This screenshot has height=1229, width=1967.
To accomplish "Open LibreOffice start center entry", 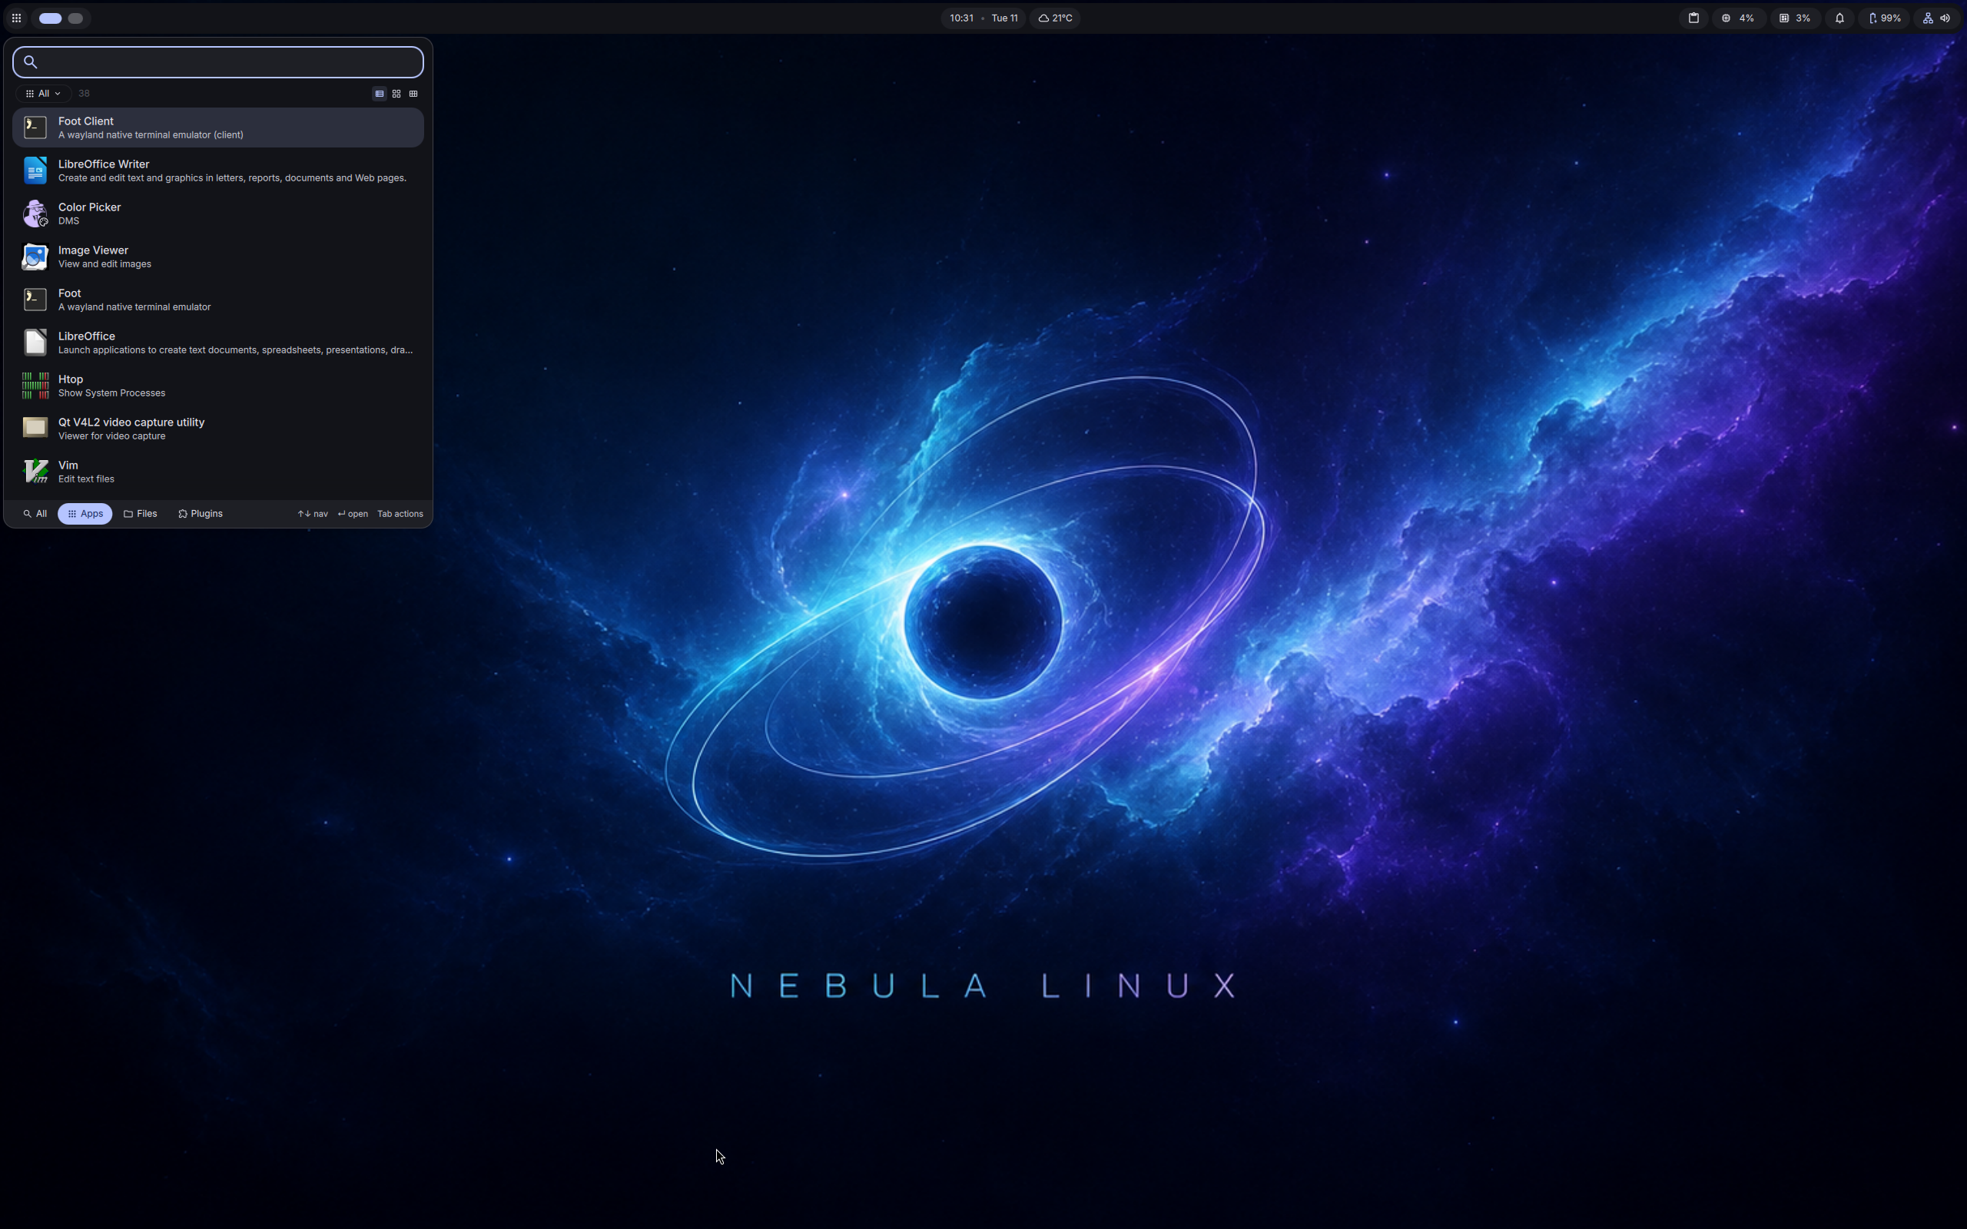I will pyautogui.click(x=218, y=343).
